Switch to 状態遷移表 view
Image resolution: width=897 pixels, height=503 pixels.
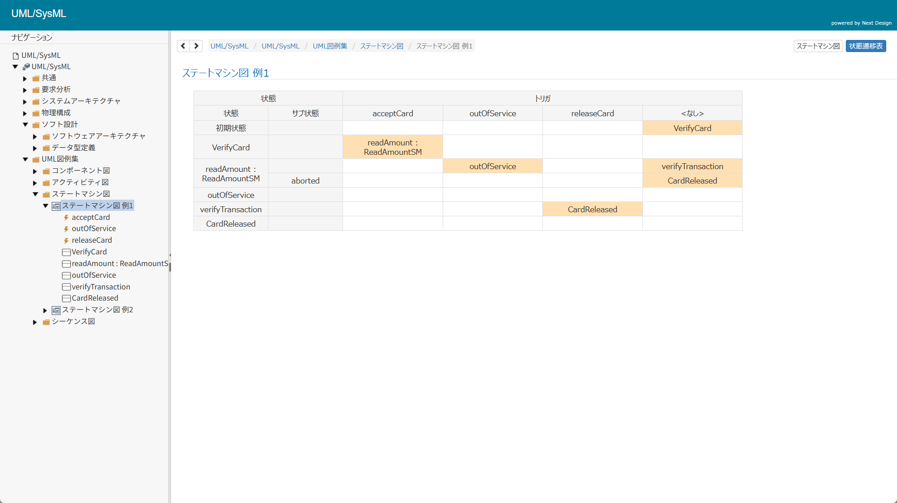pyautogui.click(x=866, y=46)
